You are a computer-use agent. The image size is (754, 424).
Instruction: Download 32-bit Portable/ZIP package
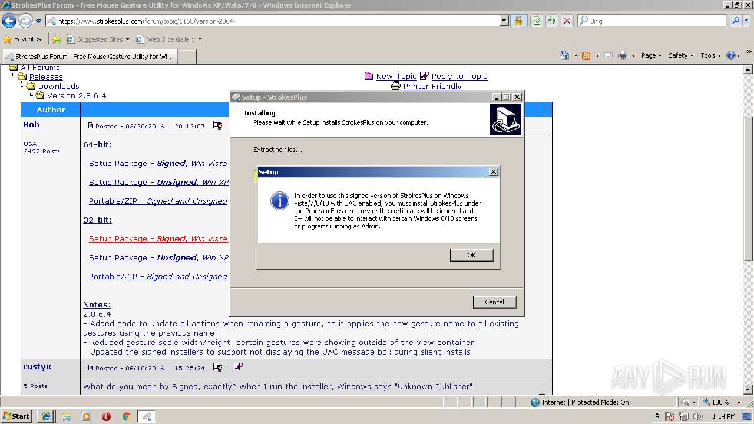point(158,276)
